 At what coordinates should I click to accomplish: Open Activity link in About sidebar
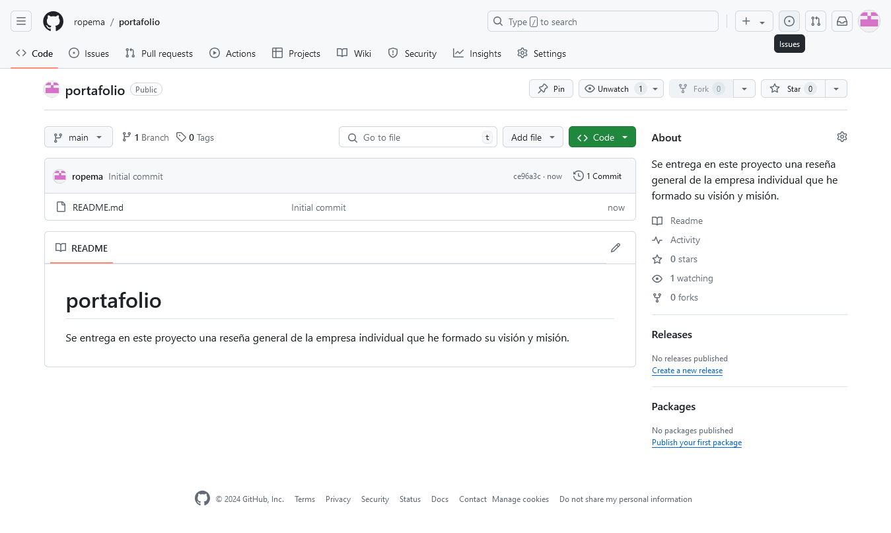click(x=676, y=240)
